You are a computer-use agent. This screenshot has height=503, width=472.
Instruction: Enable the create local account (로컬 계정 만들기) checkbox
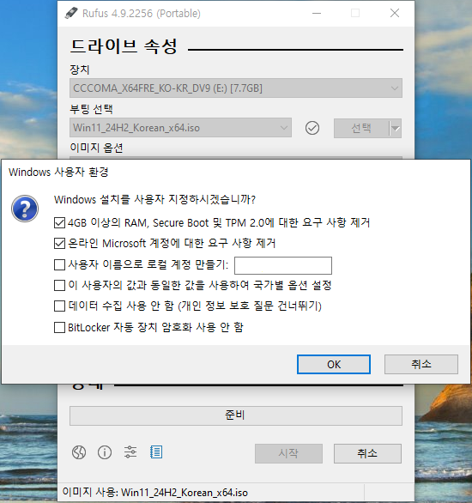coord(59,264)
